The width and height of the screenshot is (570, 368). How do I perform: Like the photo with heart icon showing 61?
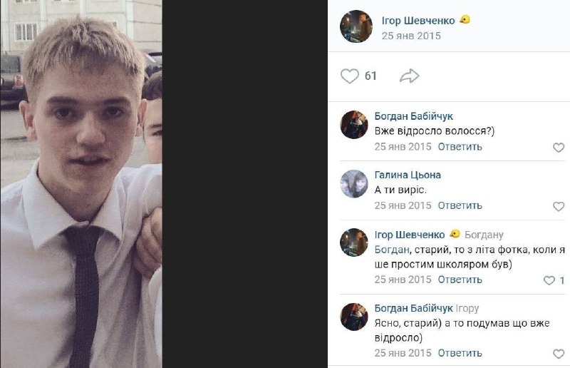click(349, 76)
